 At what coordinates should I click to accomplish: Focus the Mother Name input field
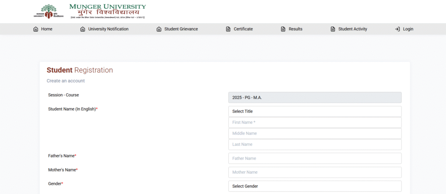click(x=315, y=172)
